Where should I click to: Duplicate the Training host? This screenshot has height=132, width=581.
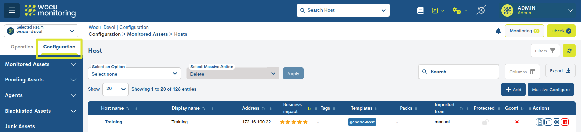[x=548, y=122]
